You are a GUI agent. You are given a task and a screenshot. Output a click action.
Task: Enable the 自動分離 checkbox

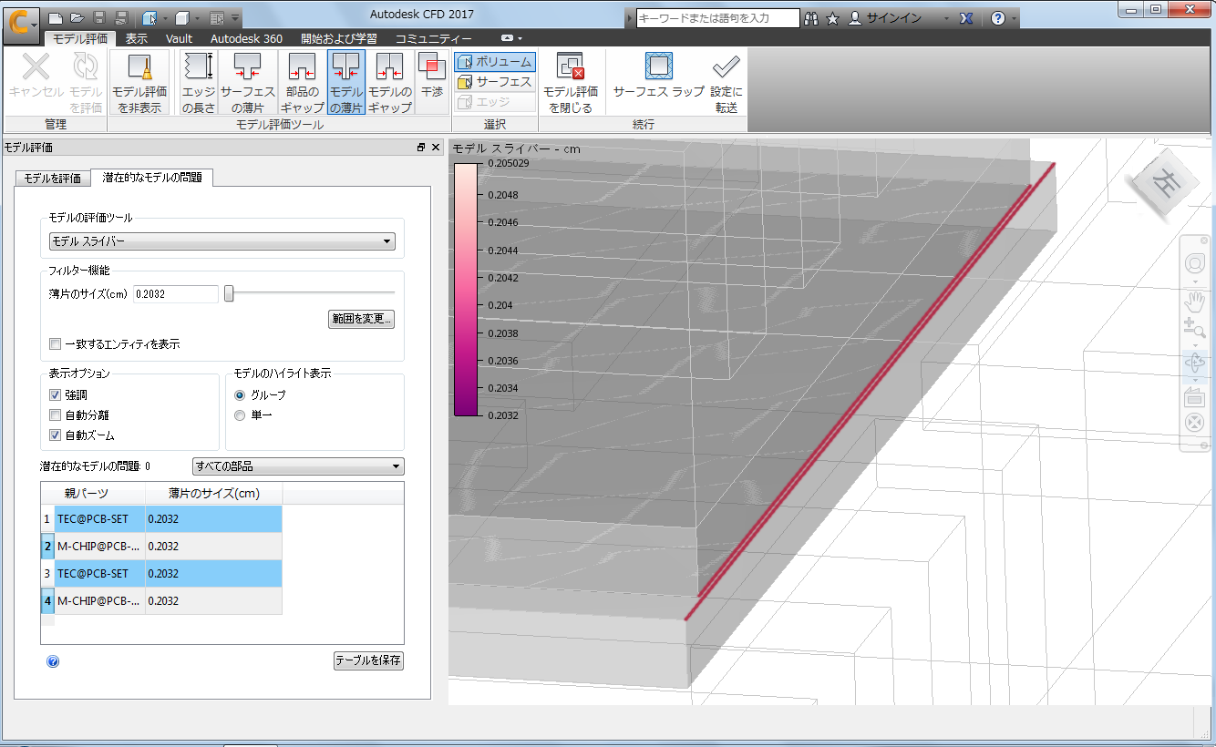pyautogui.click(x=56, y=415)
